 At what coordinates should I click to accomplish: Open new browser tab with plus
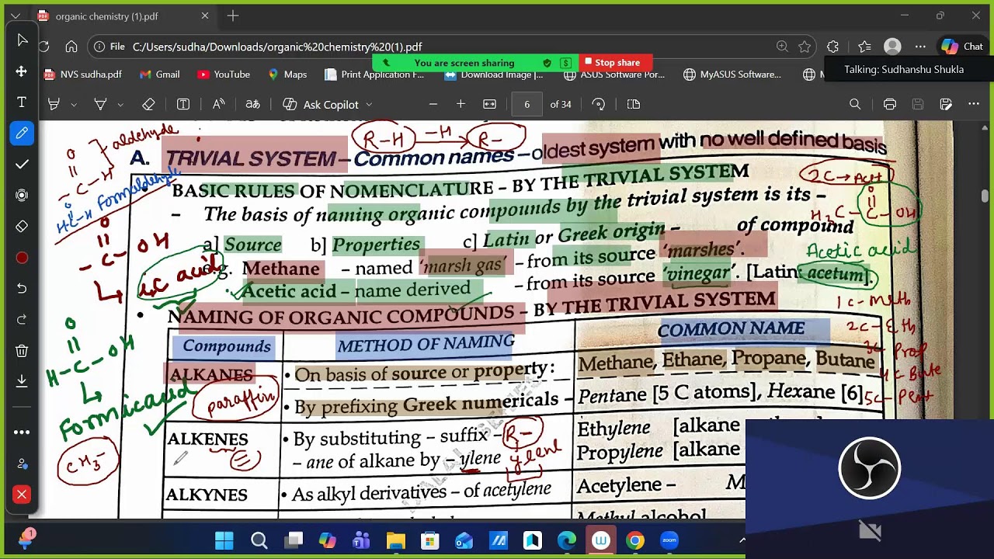233,16
